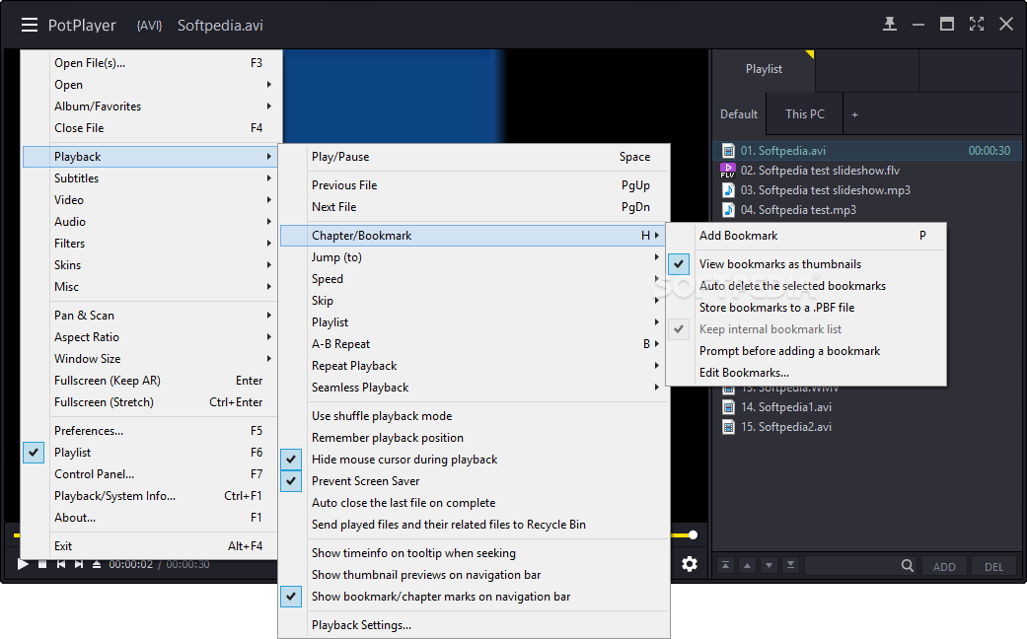Switch to full screen with arrows icon
This screenshot has height=639, width=1027.
coord(977,25)
